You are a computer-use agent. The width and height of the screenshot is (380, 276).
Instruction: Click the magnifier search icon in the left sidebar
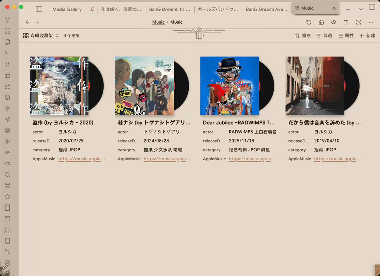pos(7,175)
